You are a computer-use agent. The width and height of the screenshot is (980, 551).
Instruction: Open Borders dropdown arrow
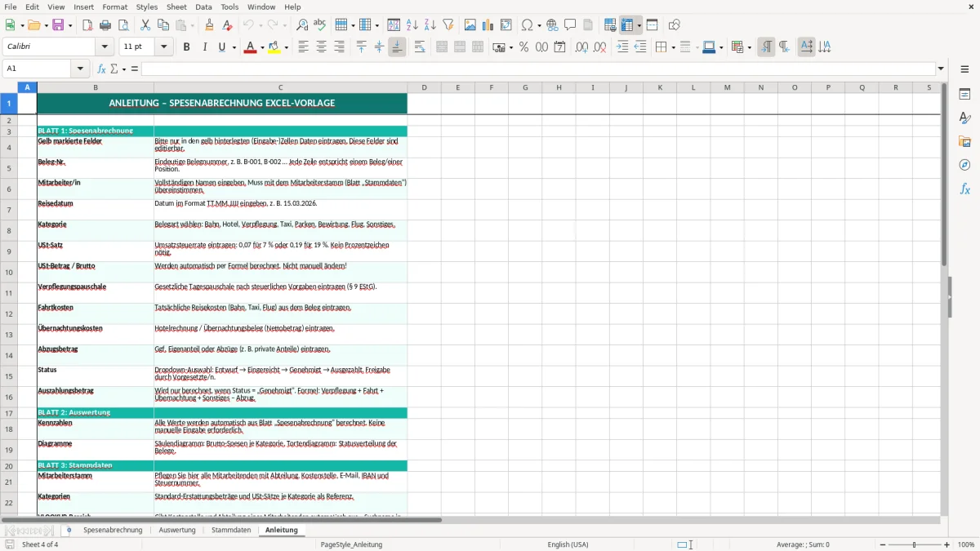coord(673,47)
